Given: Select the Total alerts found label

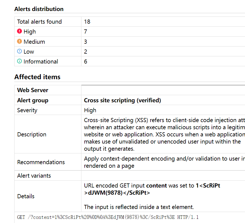Looking at the screenshot, I should click(39, 22).
